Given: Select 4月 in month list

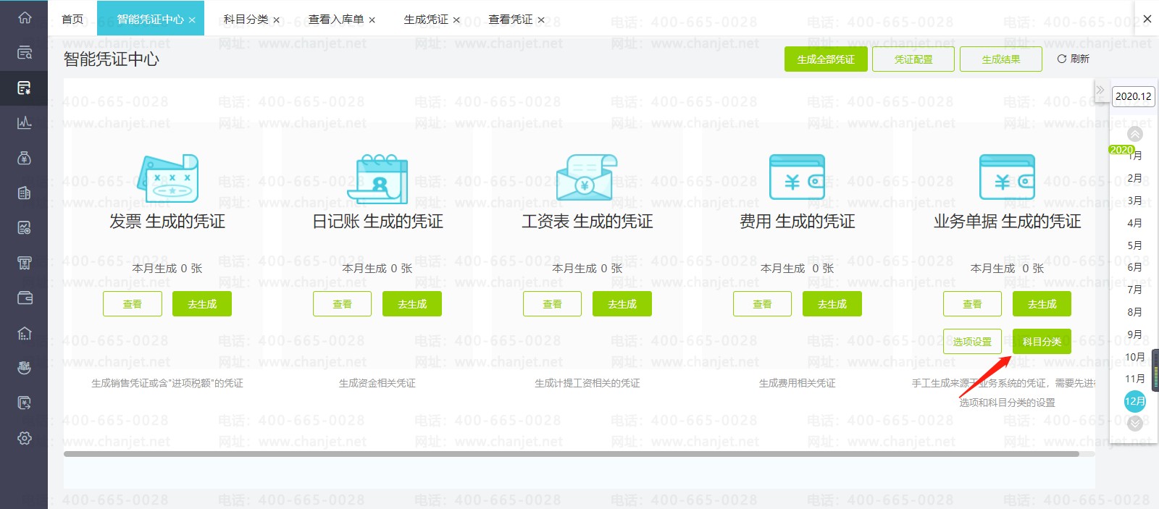Looking at the screenshot, I should pos(1135,223).
